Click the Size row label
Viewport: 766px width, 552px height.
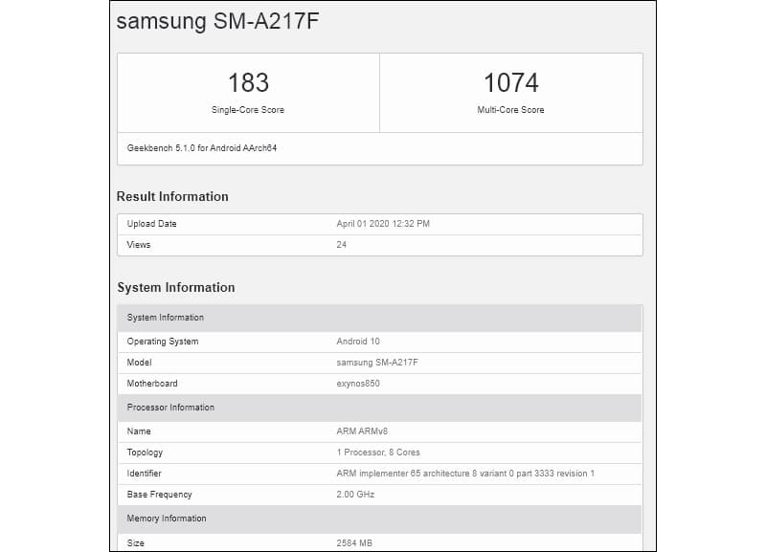pos(135,542)
